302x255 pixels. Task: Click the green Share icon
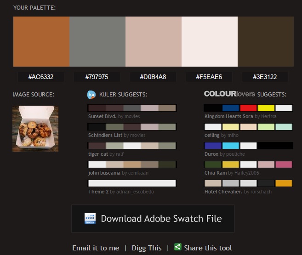[178, 247]
